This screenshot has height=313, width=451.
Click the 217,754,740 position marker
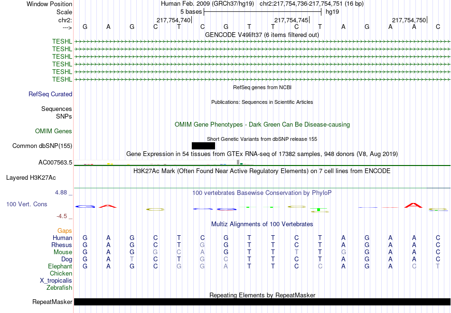173,20
